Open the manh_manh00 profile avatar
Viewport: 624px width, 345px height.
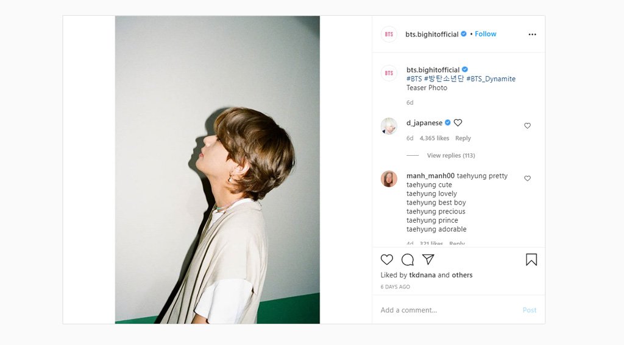389,179
